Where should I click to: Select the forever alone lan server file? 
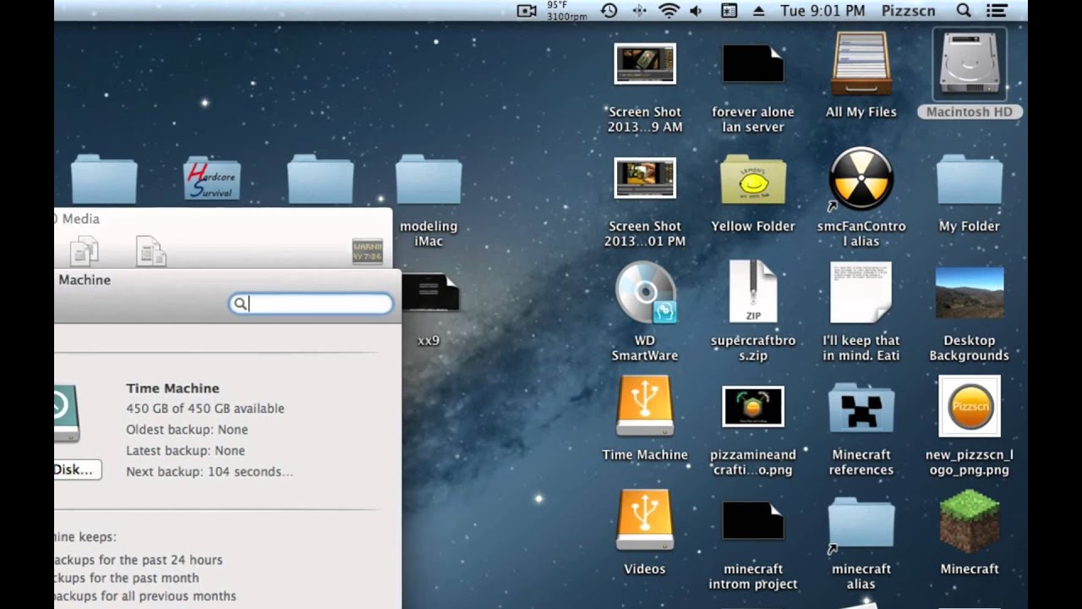click(752, 64)
